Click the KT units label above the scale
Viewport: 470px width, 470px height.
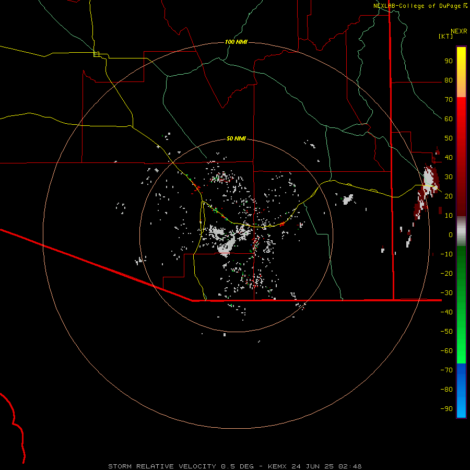point(446,36)
